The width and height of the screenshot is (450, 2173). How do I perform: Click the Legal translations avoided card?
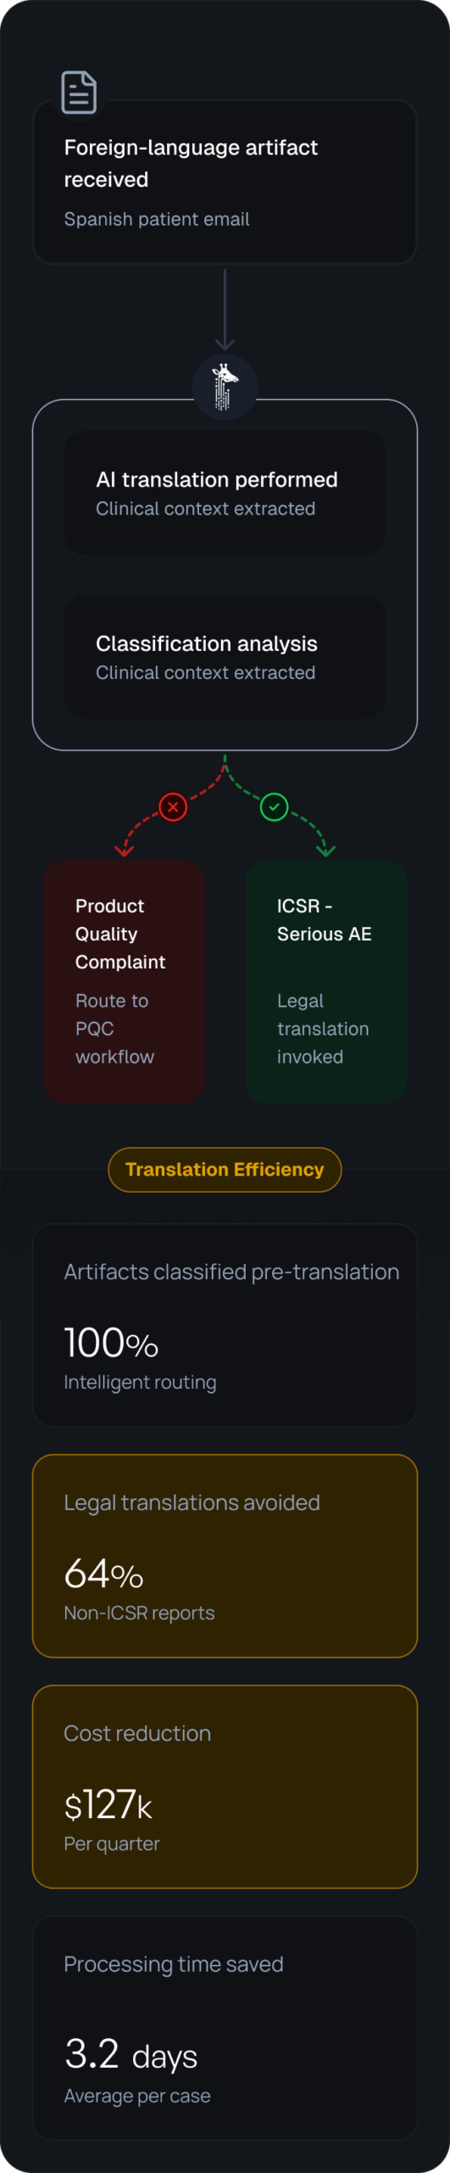coord(225,1556)
